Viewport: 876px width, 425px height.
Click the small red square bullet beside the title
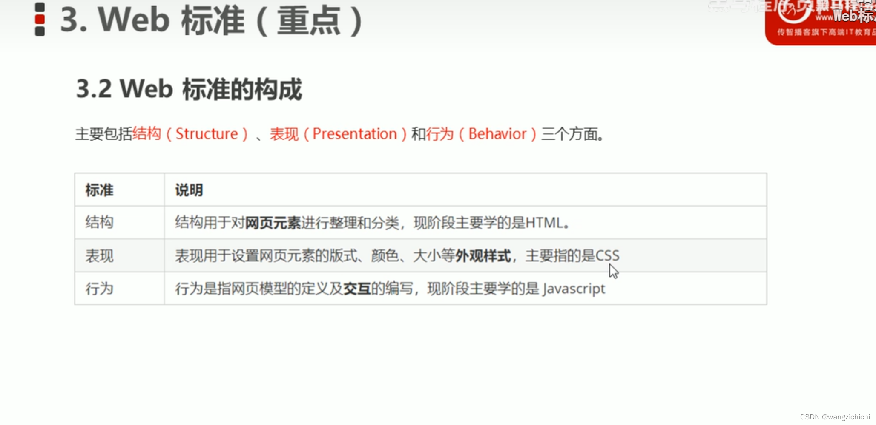pos(40,19)
